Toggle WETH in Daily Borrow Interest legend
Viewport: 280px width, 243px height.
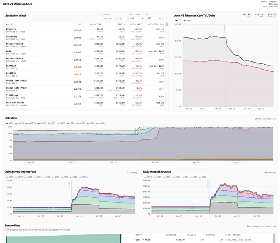(9, 177)
